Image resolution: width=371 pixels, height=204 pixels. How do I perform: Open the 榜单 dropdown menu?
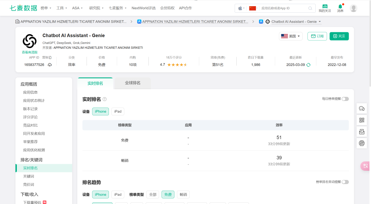point(46,8)
